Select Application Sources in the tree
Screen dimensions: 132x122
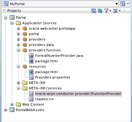[x=39, y=23]
